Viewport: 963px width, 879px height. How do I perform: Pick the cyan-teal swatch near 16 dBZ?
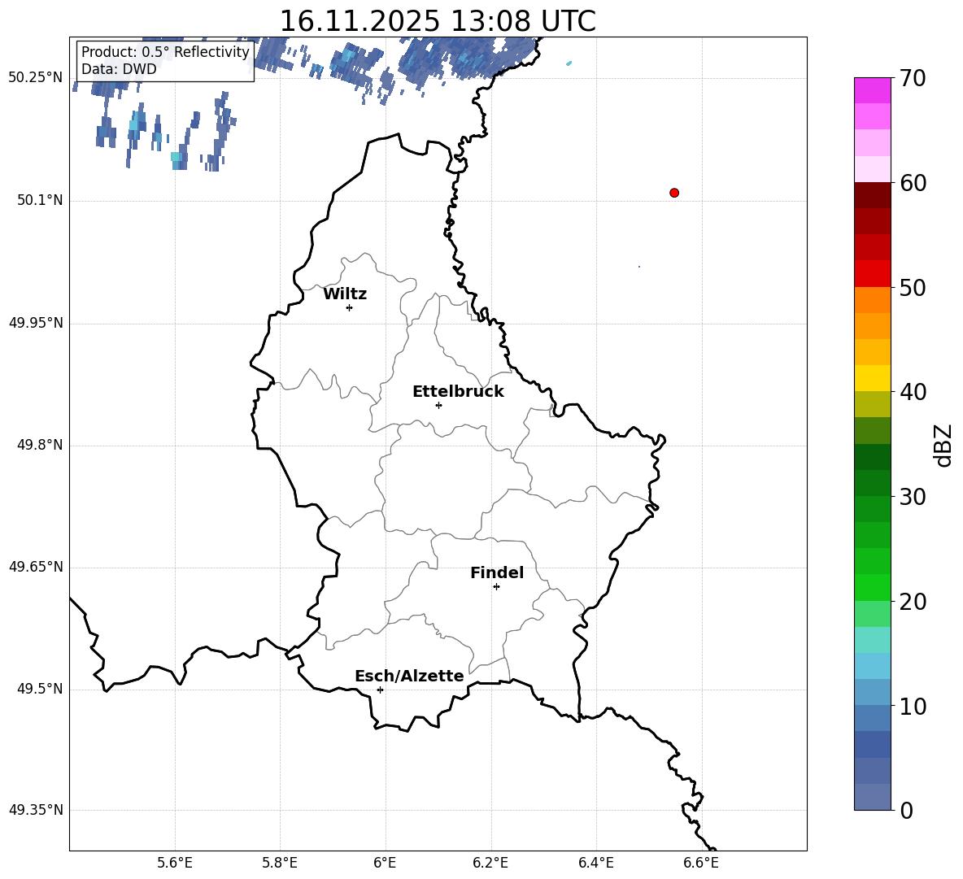(x=873, y=640)
